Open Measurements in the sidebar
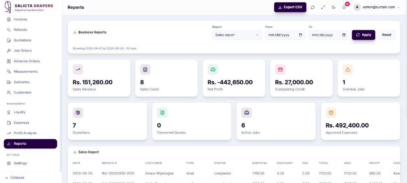The width and height of the screenshot is (407, 183). coord(30,72)
